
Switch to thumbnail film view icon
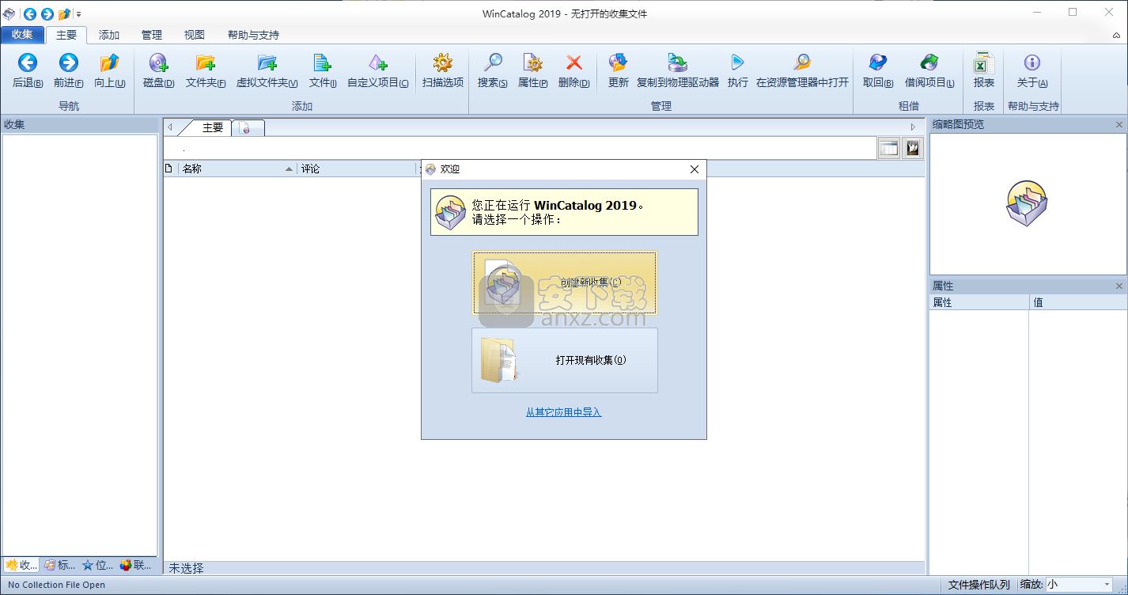coord(913,148)
